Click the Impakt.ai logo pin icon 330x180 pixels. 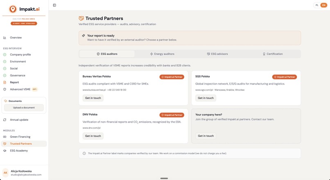click(13, 9)
